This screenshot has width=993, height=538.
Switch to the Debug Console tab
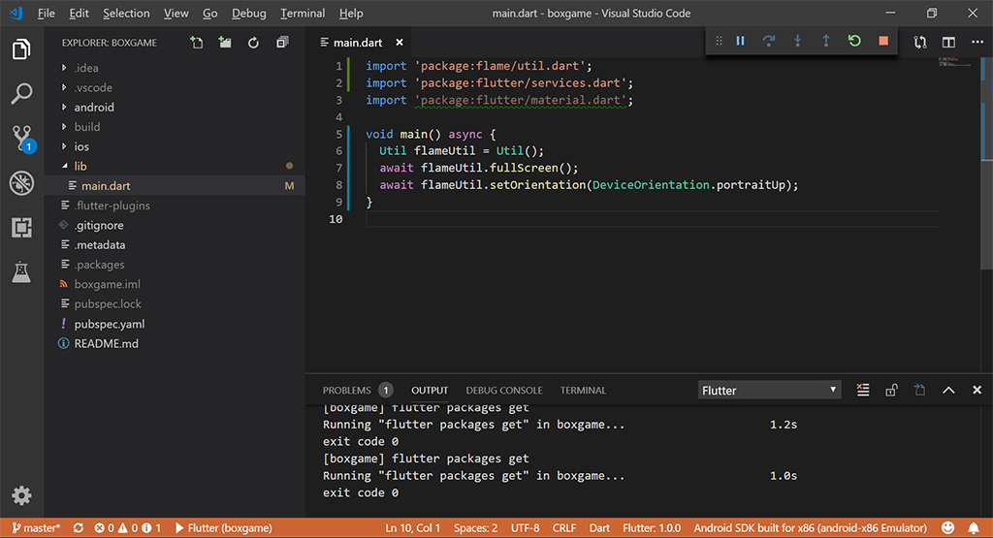503,390
